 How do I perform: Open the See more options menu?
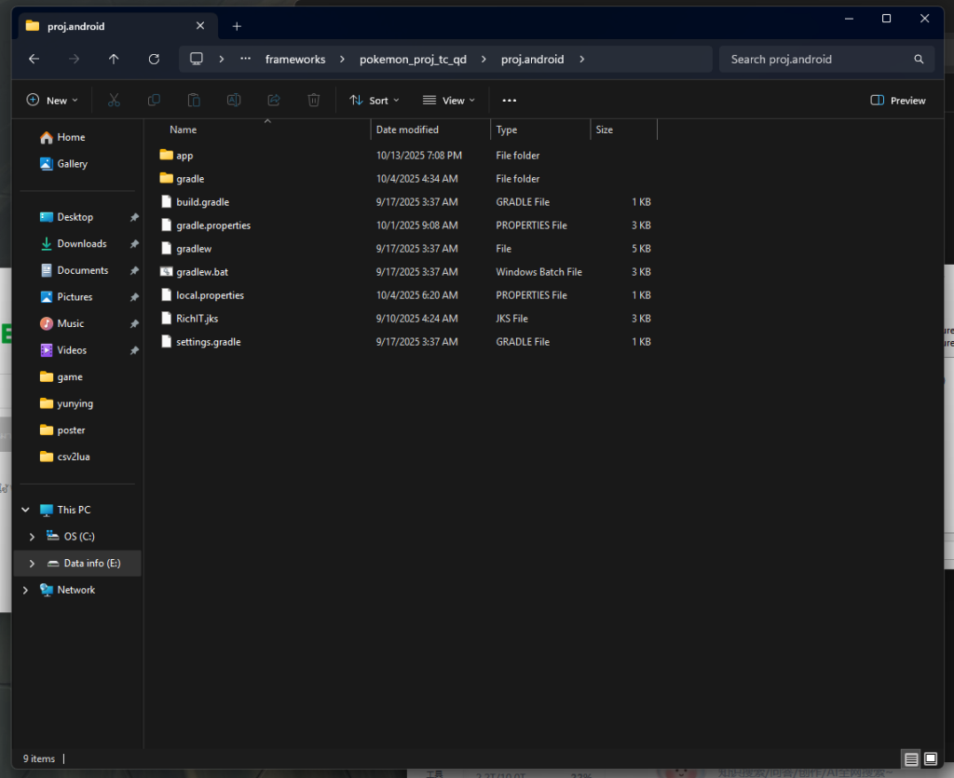pyautogui.click(x=509, y=100)
